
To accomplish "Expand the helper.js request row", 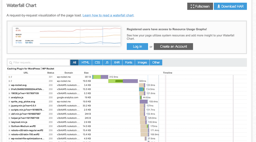I will click(x=9, y=118).
